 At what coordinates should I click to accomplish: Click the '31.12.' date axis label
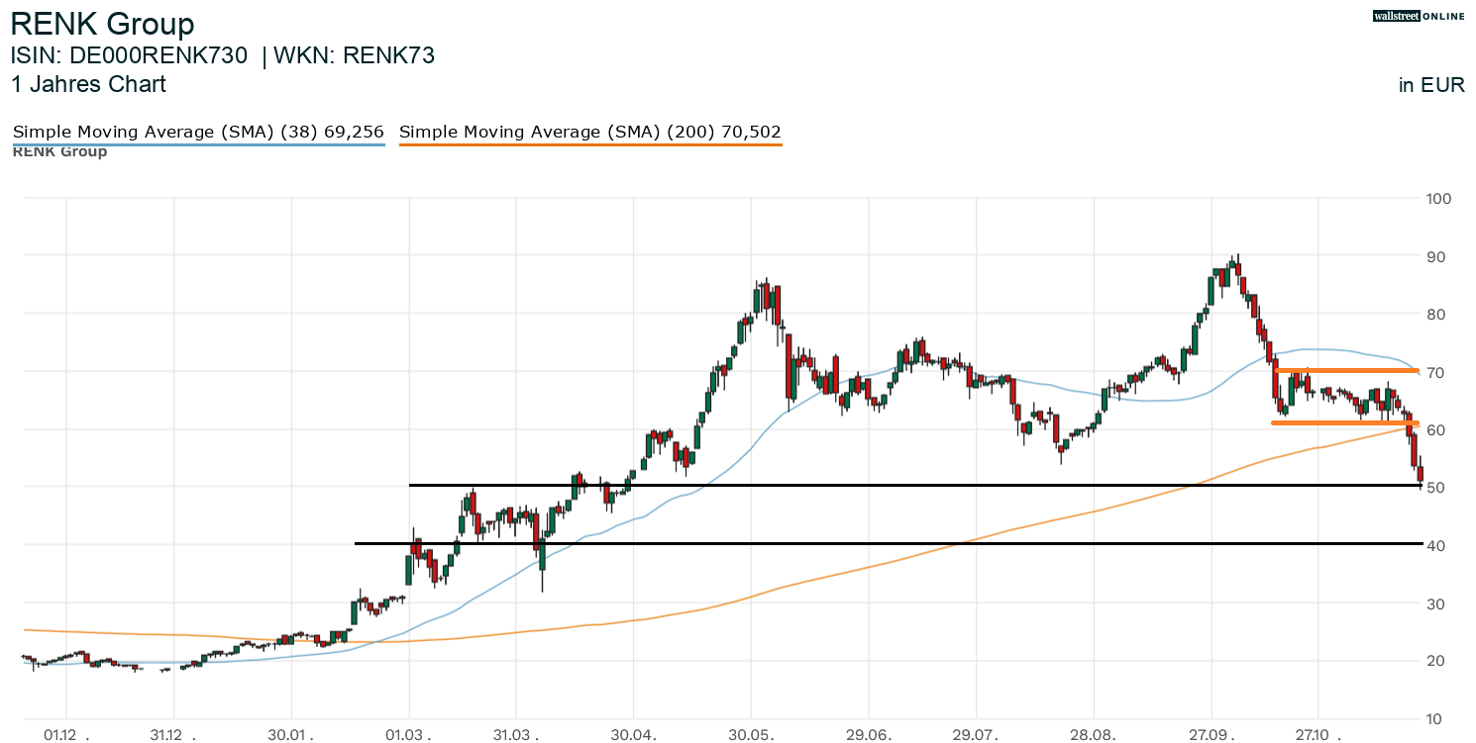pyautogui.click(x=173, y=735)
